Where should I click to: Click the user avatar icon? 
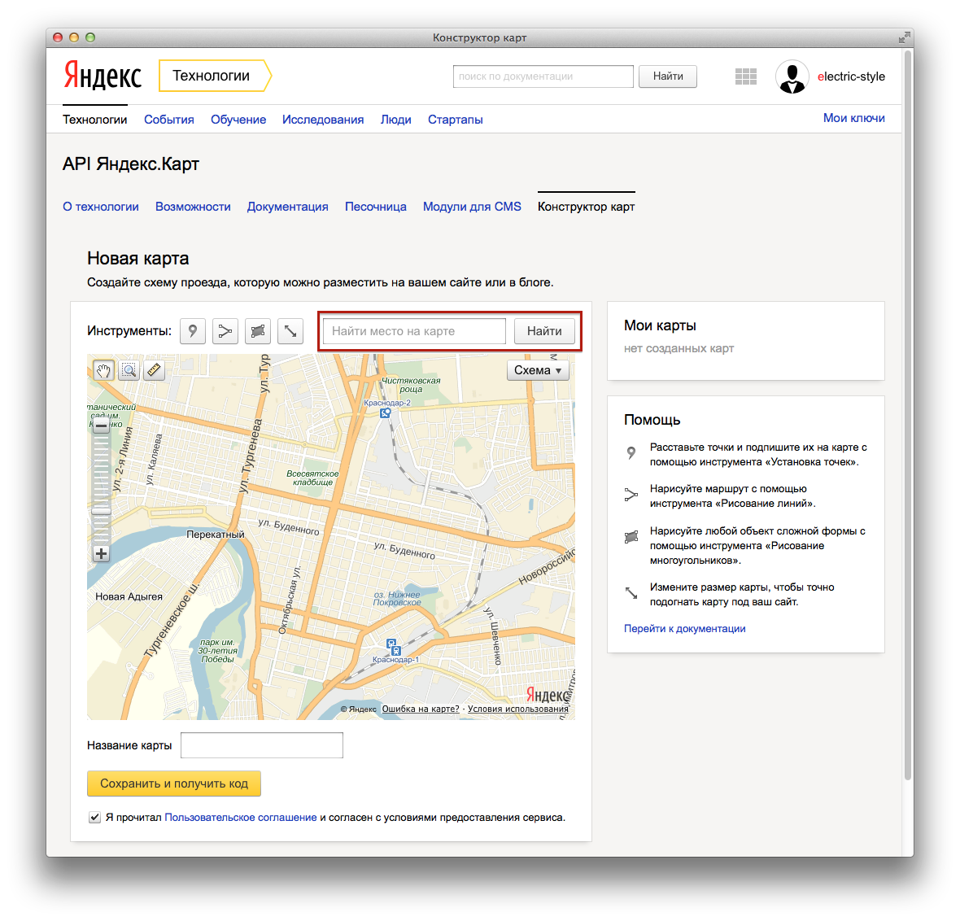pyautogui.click(x=792, y=76)
